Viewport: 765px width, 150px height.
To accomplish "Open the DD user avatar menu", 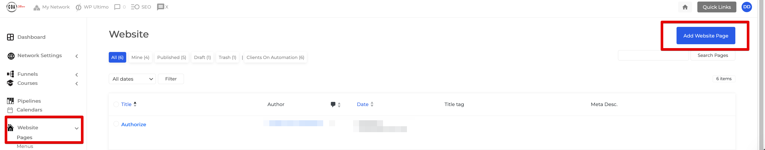I will pos(747,7).
